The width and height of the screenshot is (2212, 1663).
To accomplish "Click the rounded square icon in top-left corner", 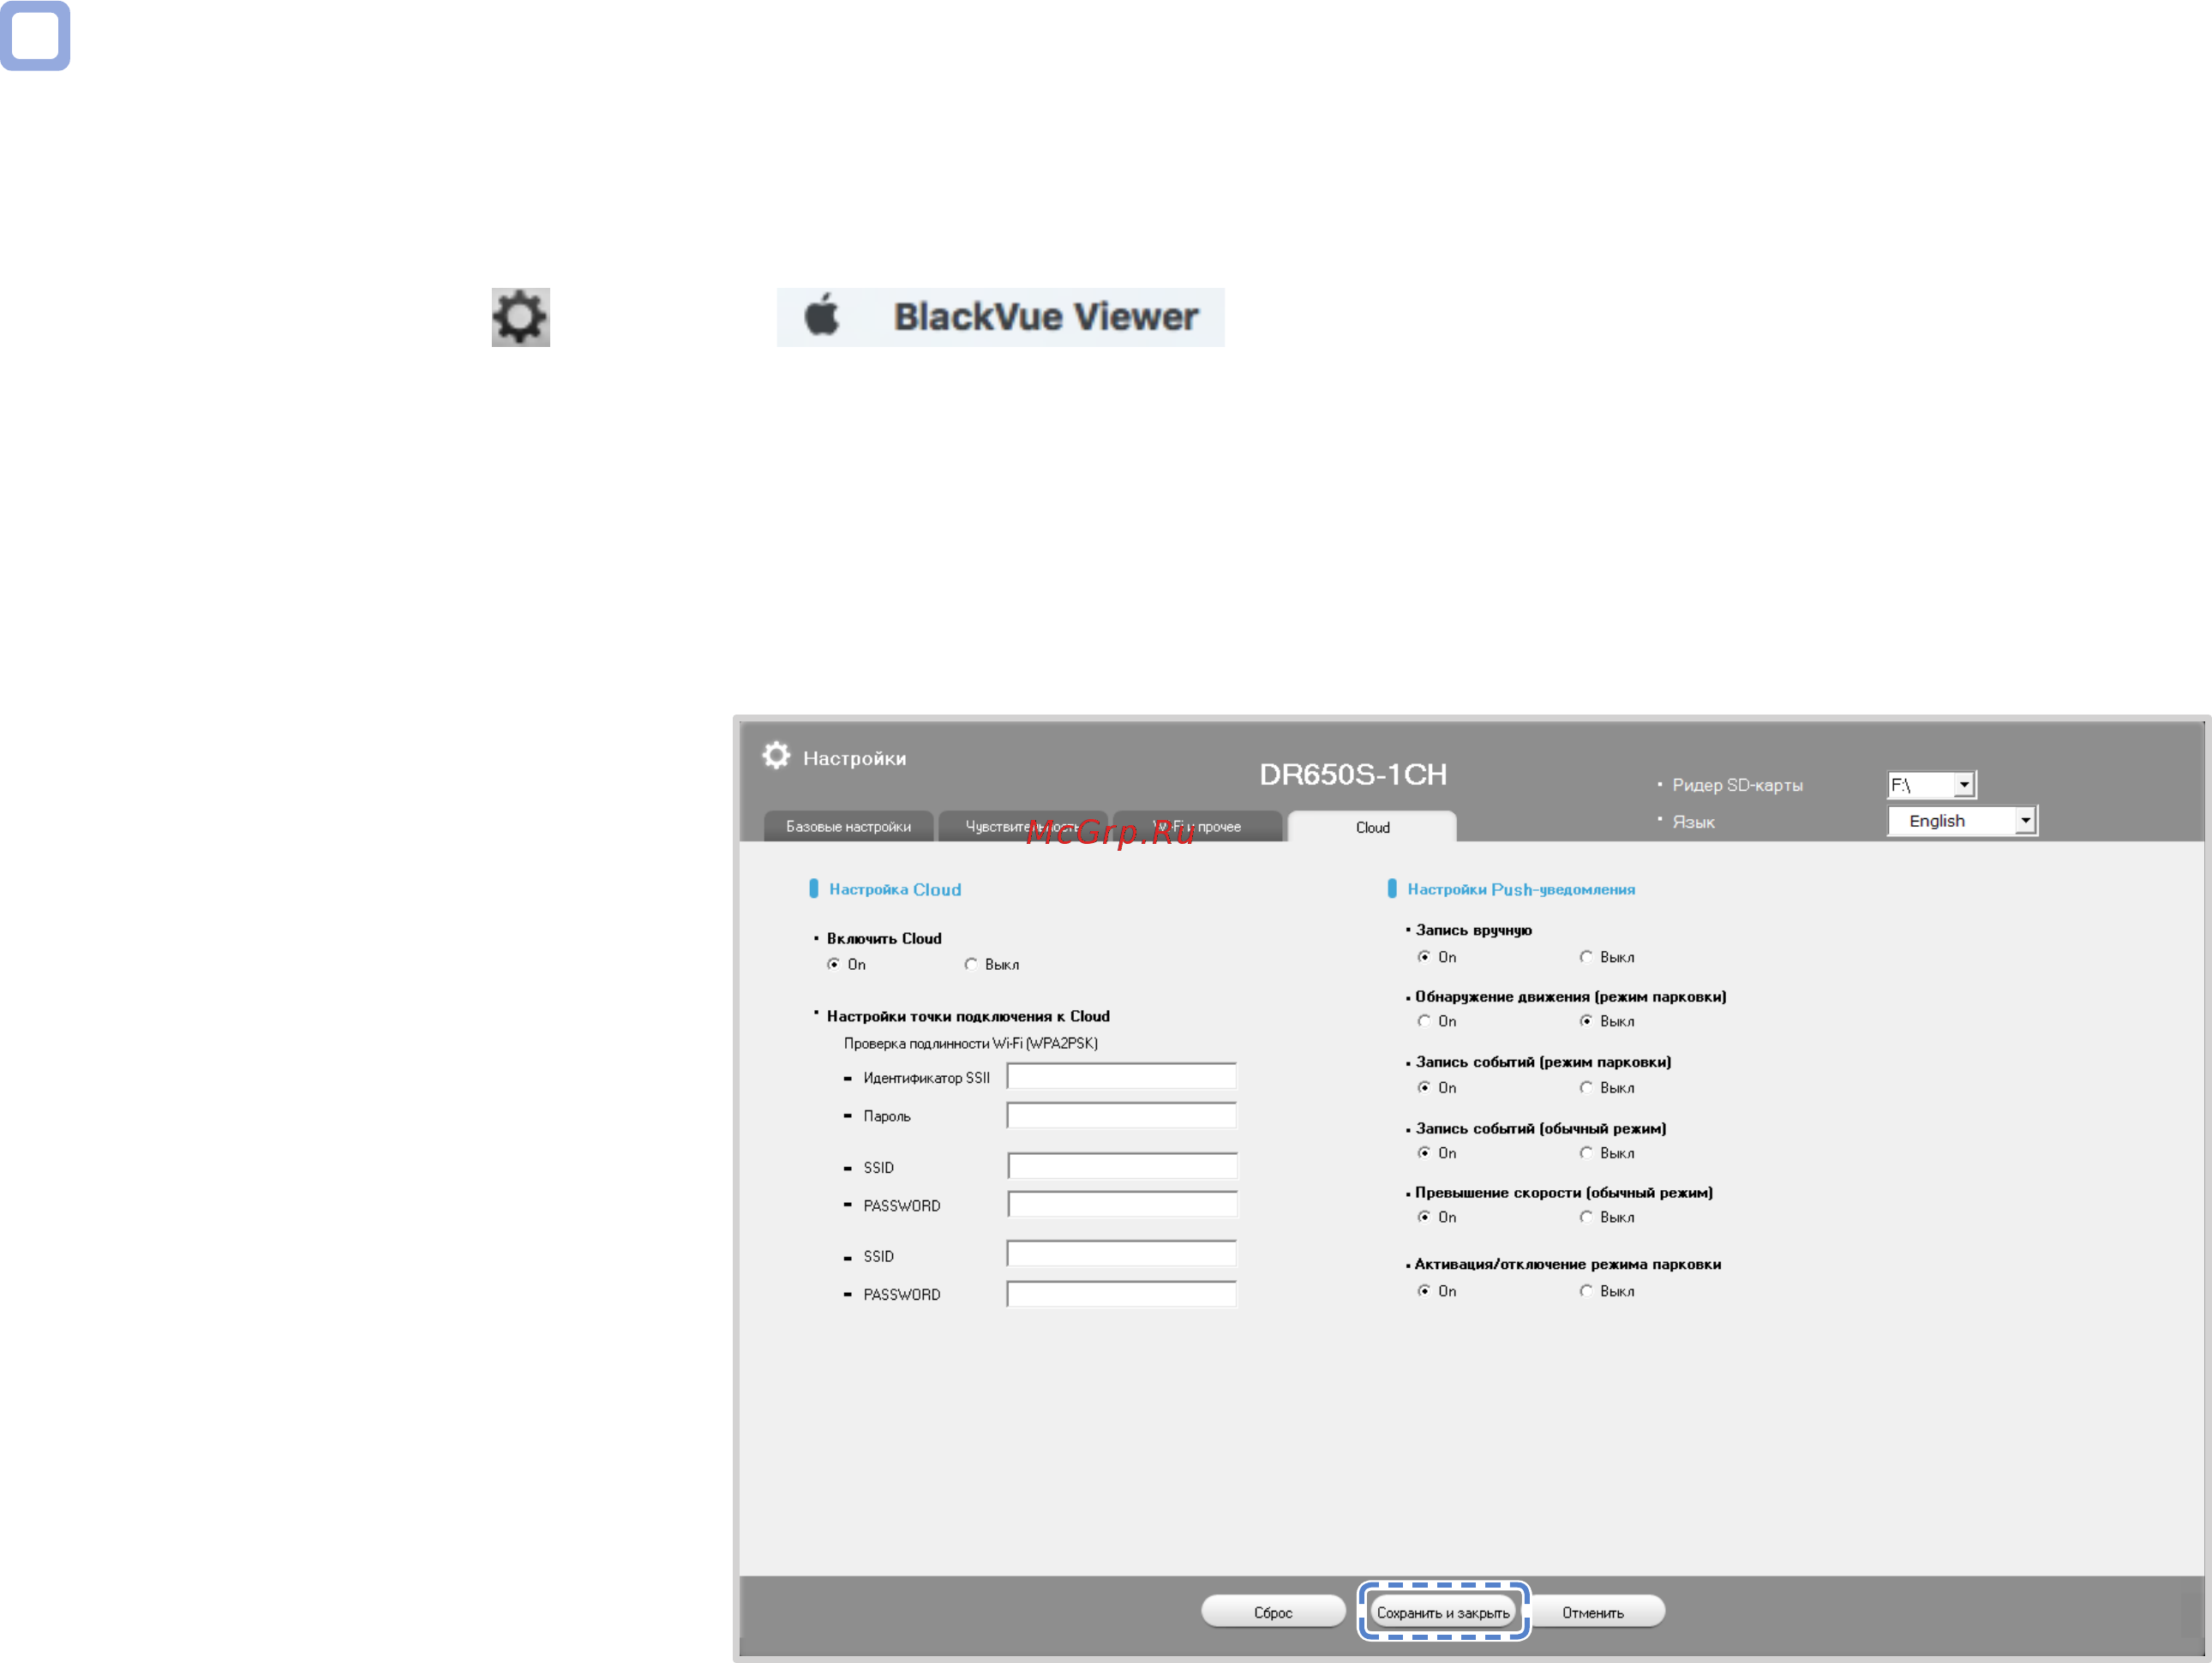I will (x=35, y=35).
